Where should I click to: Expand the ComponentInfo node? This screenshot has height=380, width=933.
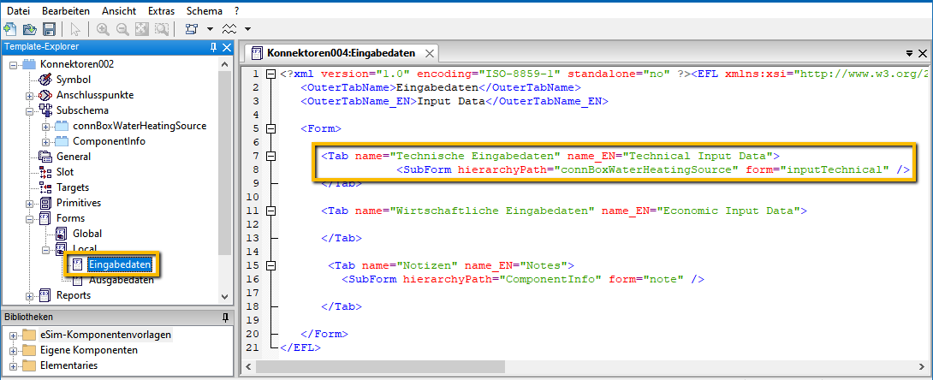[x=46, y=141]
